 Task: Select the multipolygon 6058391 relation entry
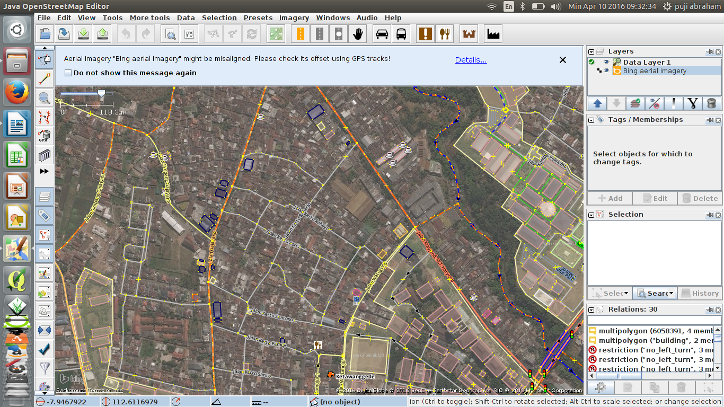tap(644, 330)
